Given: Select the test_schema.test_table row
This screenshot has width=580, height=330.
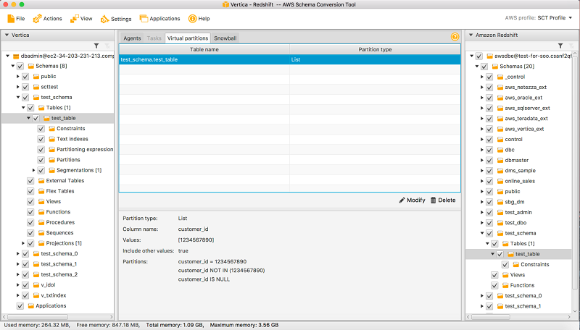Looking at the screenshot, I should click(x=289, y=59).
